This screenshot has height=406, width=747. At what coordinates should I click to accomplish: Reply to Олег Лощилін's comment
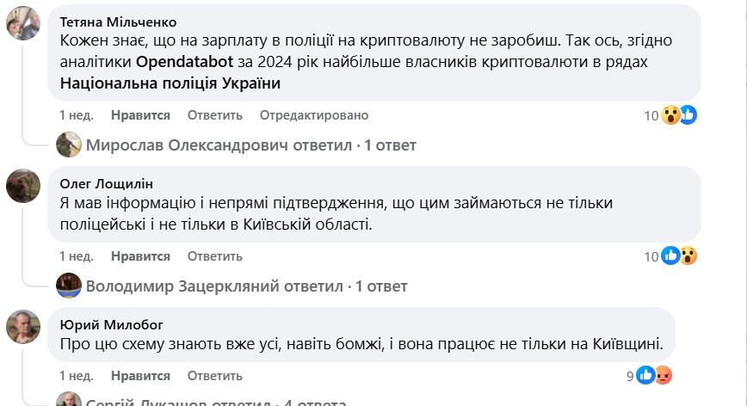tap(214, 256)
